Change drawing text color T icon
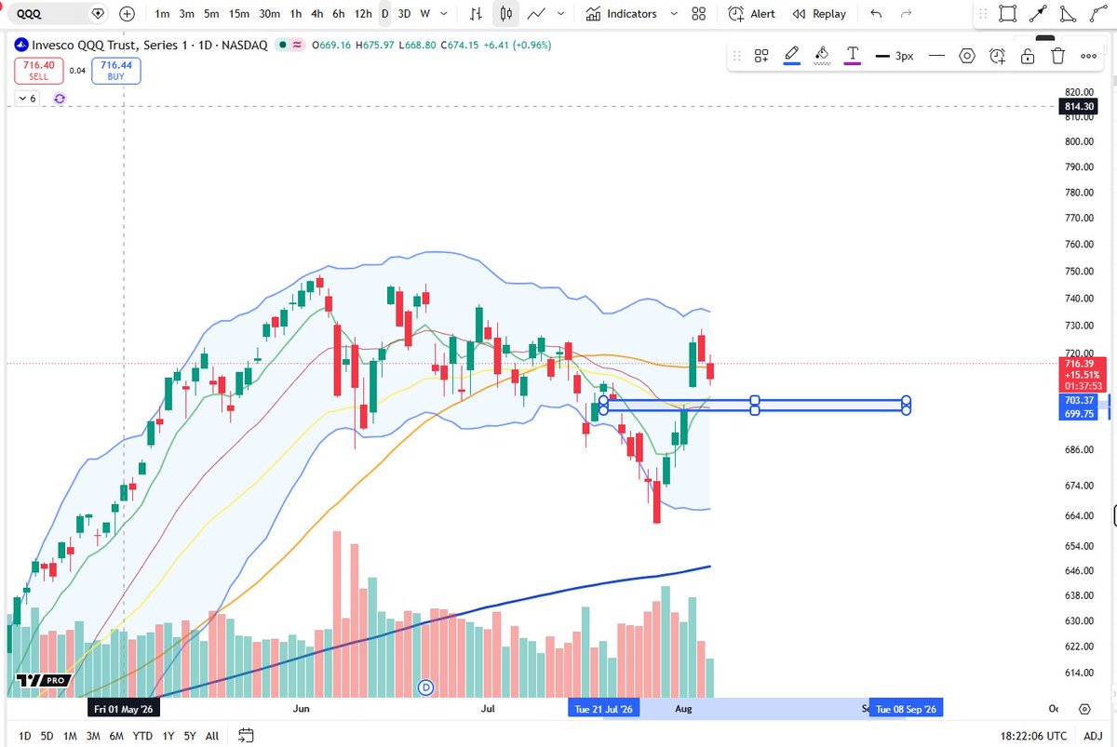 tap(852, 56)
